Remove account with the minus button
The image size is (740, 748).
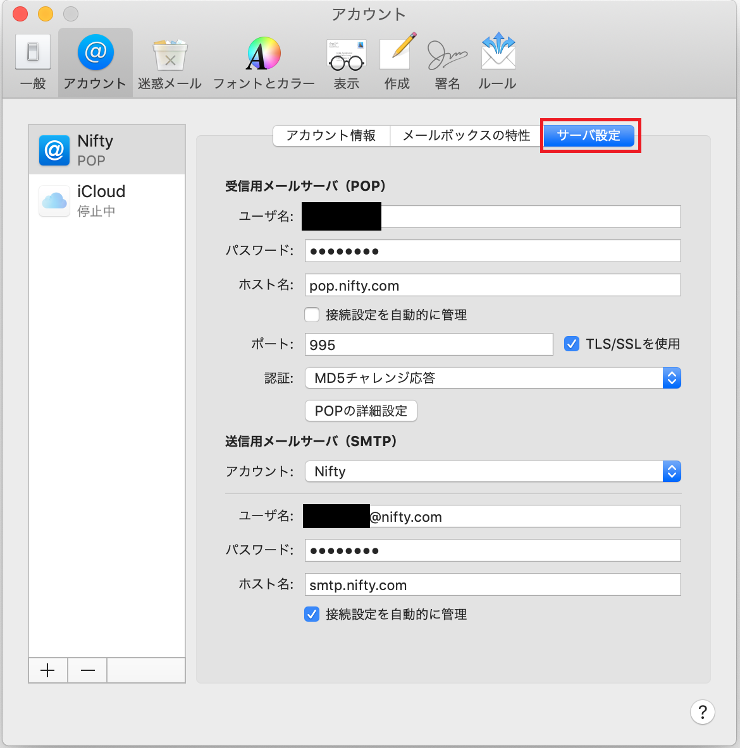pos(87,670)
